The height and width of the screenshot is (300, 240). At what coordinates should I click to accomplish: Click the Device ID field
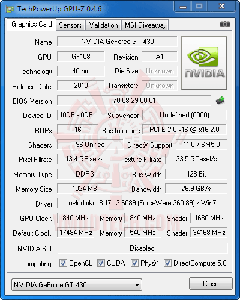(x=77, y=115)
